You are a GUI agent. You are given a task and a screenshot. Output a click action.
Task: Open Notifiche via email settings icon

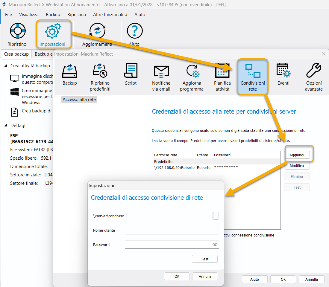161,71
